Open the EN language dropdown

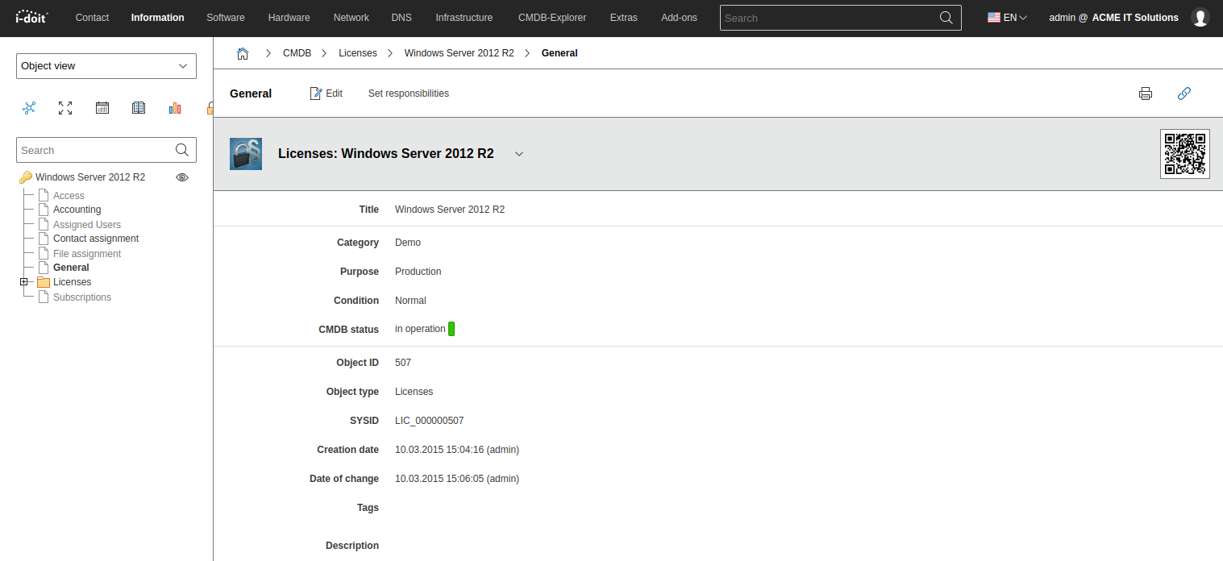coord(1007,17)
